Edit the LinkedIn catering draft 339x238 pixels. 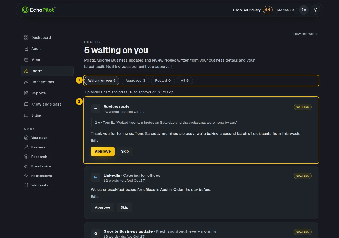pyautogui.click(x=94, y=197)
